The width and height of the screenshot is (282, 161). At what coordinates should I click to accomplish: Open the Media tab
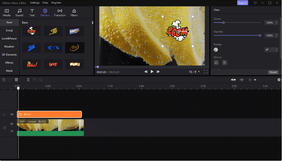tap(7, 13)
